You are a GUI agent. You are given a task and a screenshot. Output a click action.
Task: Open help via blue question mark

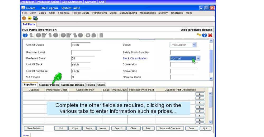point(204,35)
